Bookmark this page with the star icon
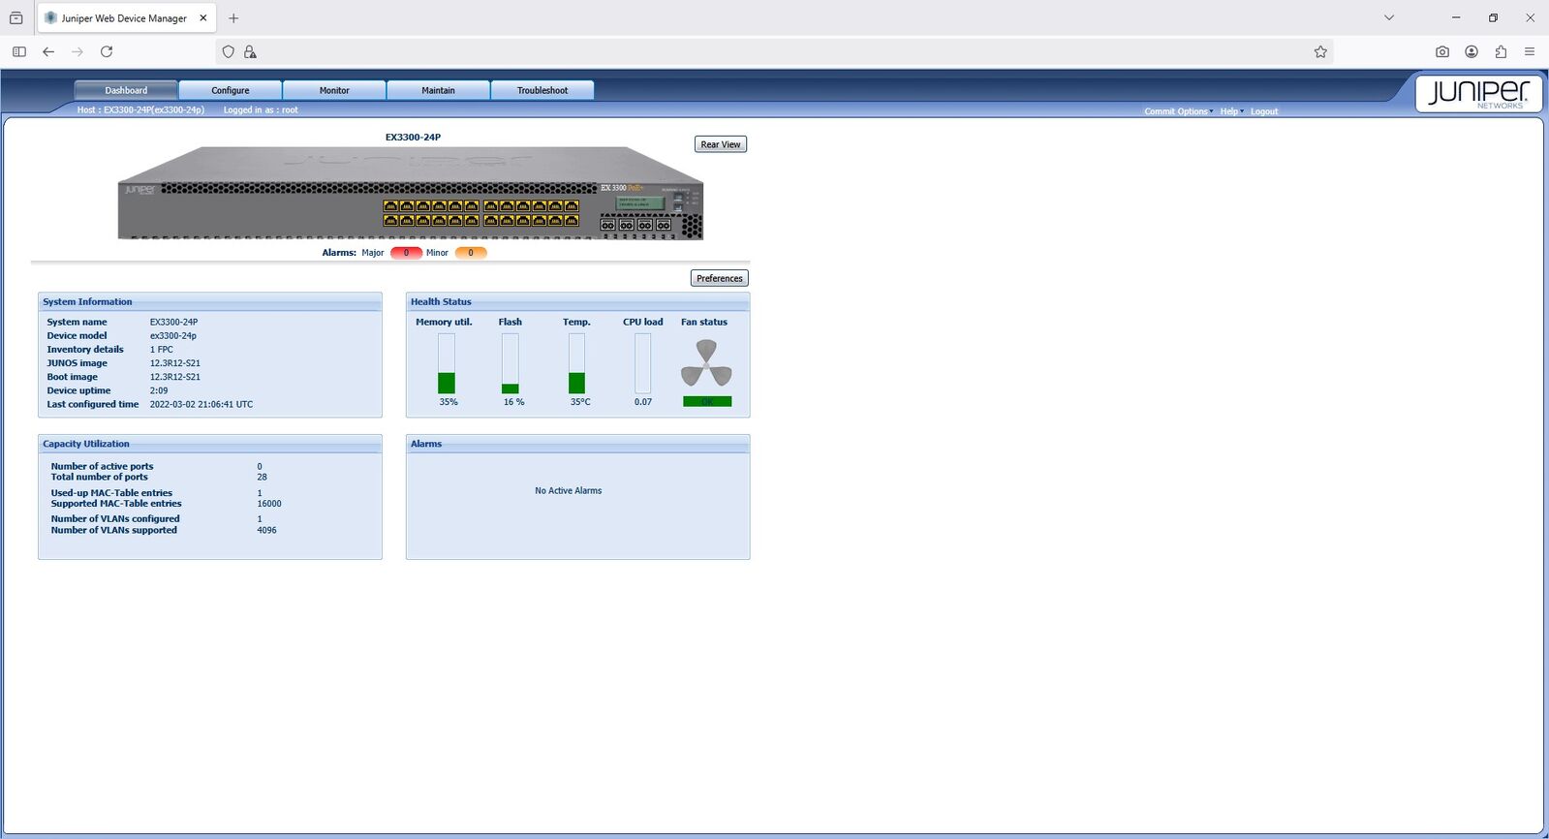This screenshot has width=1549, height=839. coord(1320,52)
